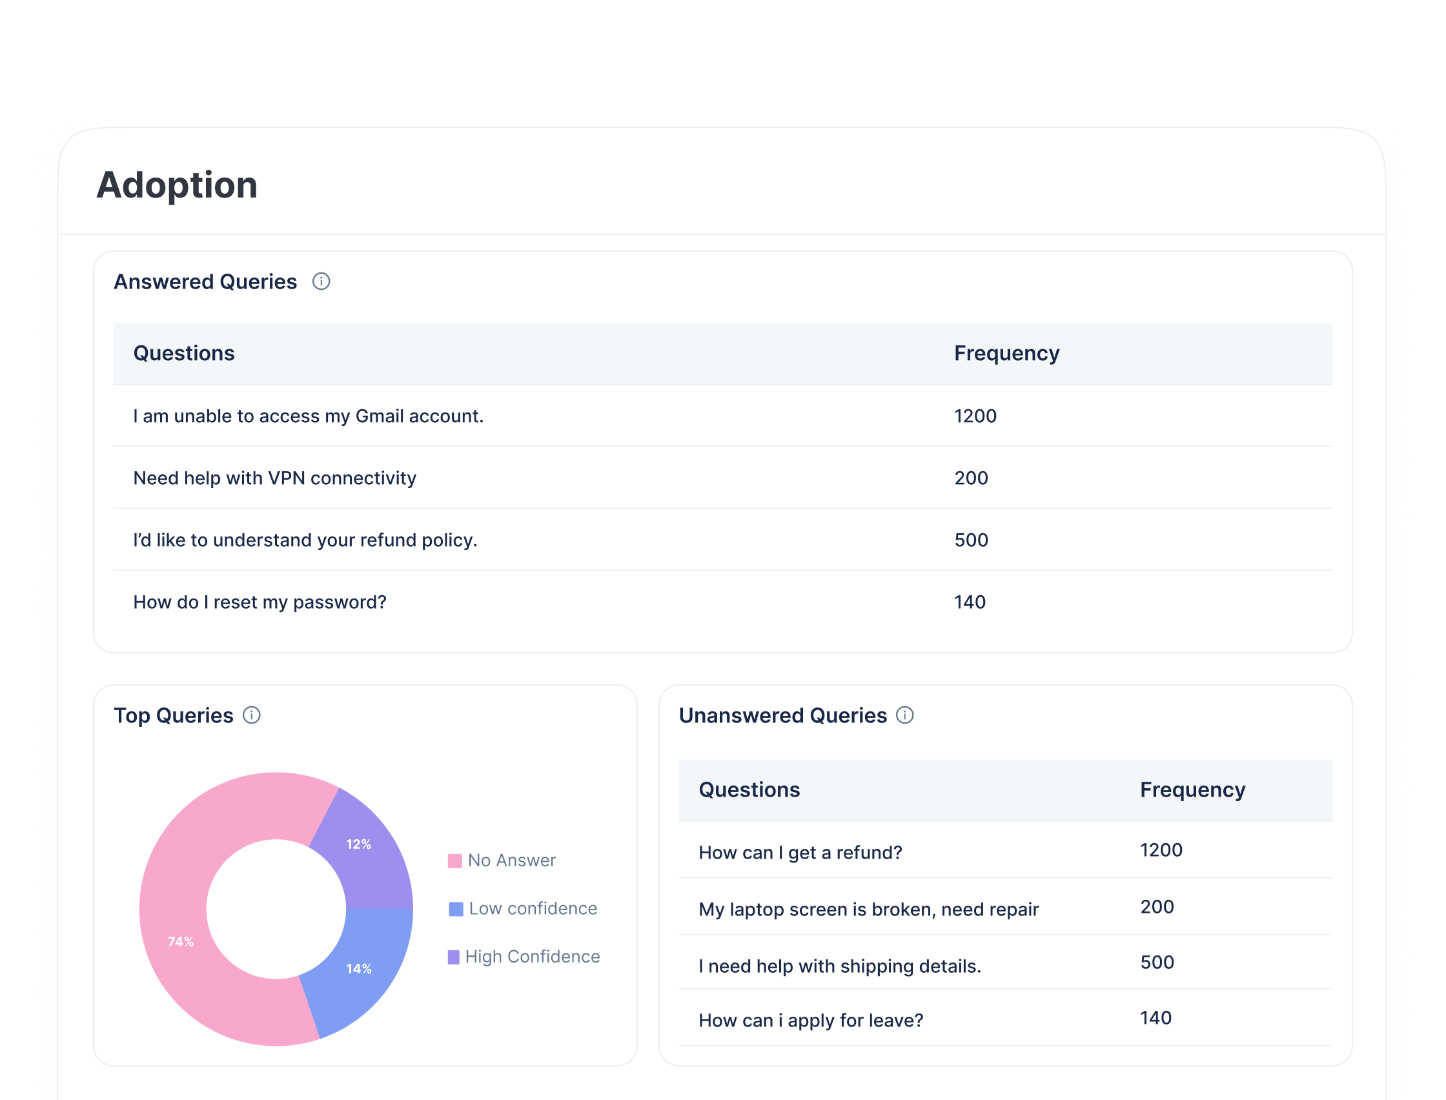Toggle the Low confidence legend label
The height and width of the screenshot is (1100, 1446).
pyautogui.click(x=533, y=909)
